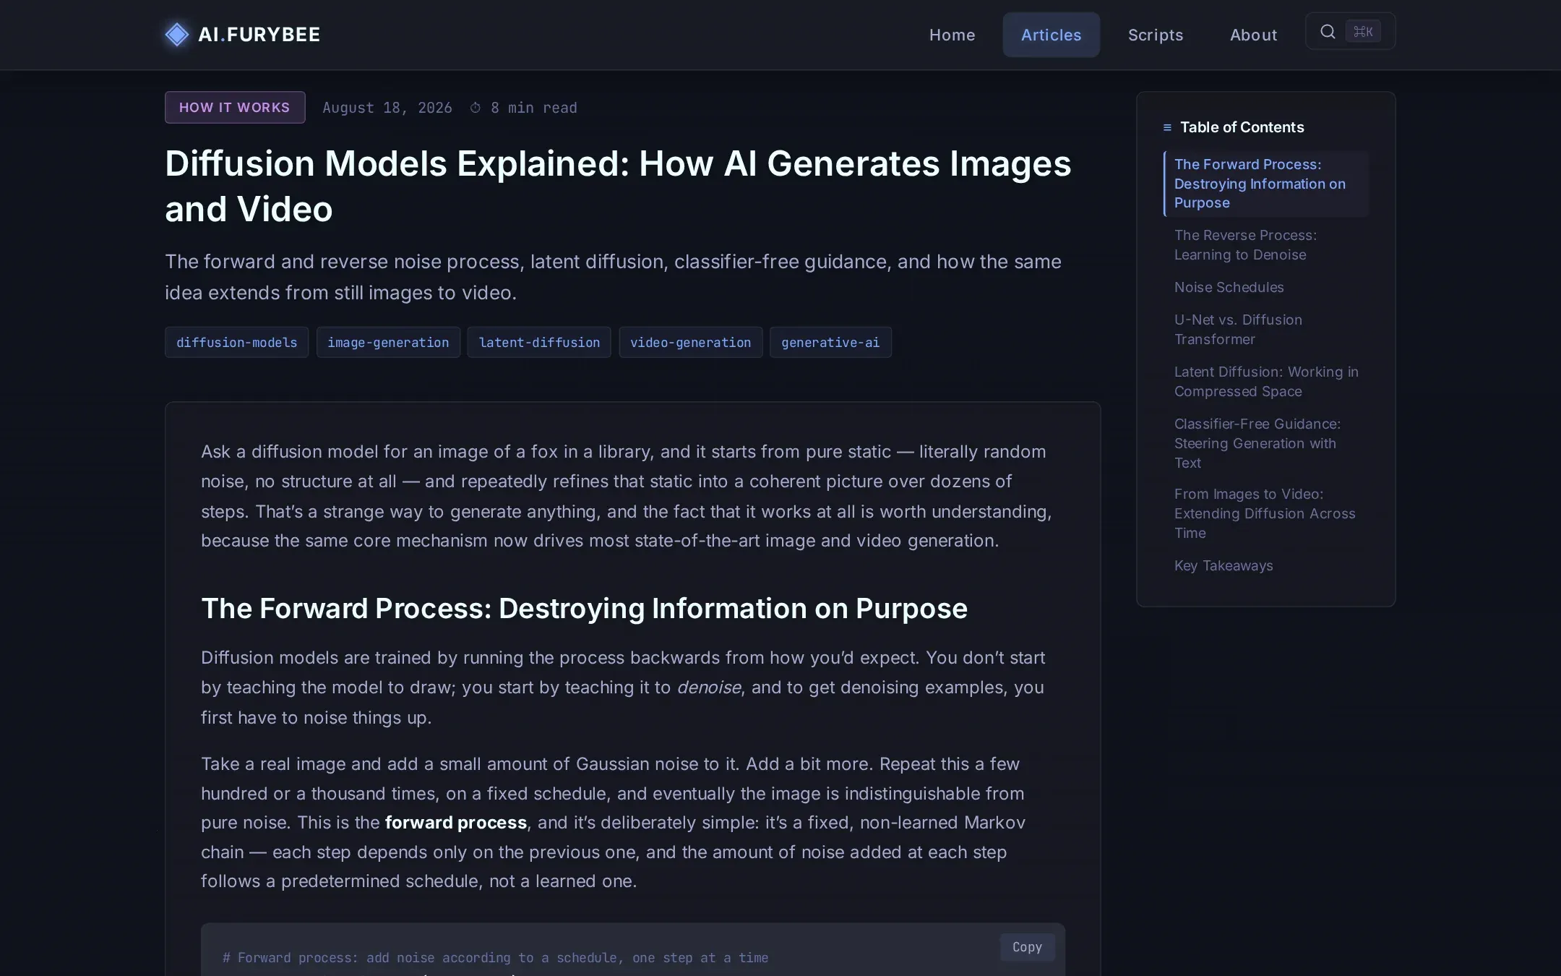Click the search magnifier icon

point(1328,32)
